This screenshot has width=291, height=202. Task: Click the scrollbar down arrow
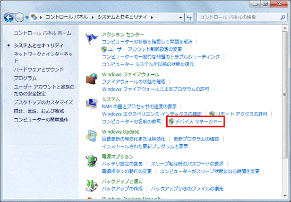(x=285, y=196)
